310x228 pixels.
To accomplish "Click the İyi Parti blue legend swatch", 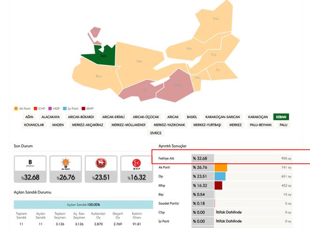I will 65,108.
